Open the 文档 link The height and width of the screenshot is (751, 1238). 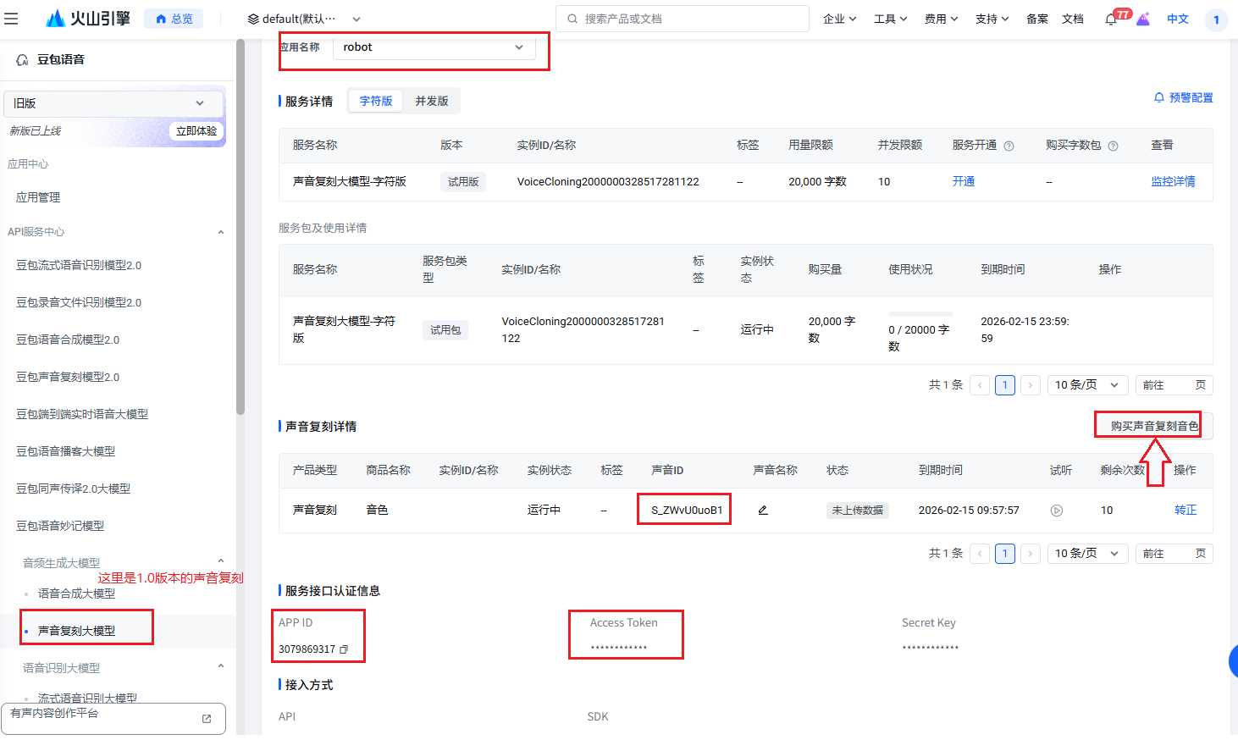(1073, 19)
